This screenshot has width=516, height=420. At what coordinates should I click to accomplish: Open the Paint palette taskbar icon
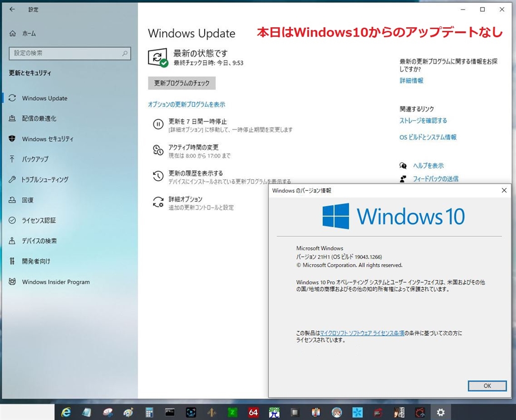pos(128,412)
